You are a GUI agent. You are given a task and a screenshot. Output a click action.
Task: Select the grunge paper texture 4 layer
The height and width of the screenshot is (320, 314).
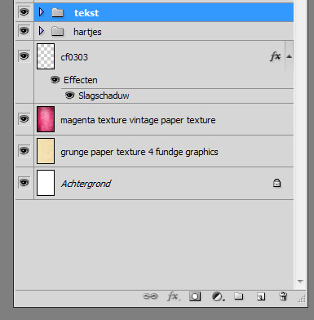(x=164, y=151)
